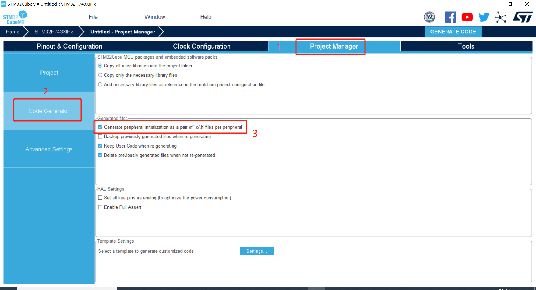Viewport: 536px width, 290px height.
Task: Open template Settings... button
Action: (257, 251)
